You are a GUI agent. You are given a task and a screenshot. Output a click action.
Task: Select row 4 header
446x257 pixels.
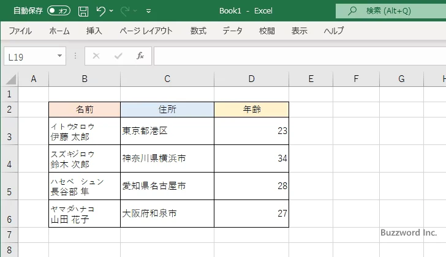point(9,158)
